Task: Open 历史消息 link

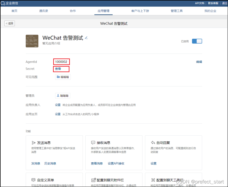Action: tap(50, 163)
